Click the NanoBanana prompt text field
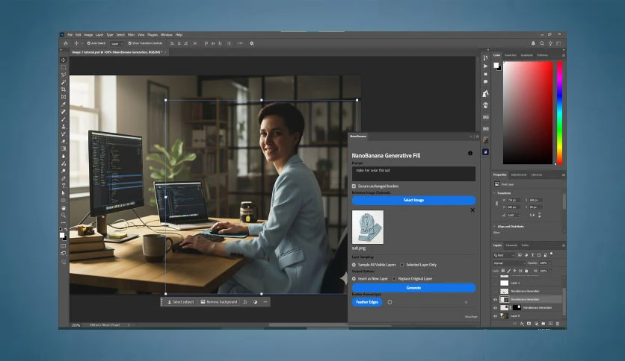The image size is (625, 361). tap(413, 173)
